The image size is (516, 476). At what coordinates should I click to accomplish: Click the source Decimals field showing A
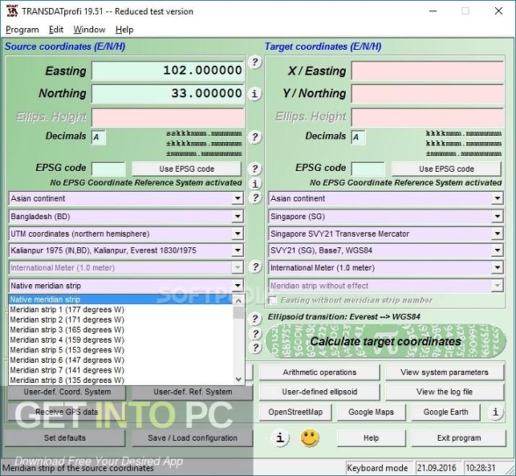98,137
